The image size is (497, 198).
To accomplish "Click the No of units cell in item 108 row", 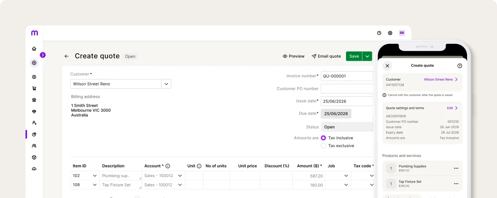I will pos(216,185).
